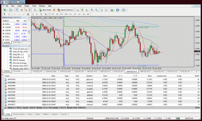Select the Text Label tool
The image size is (202, 121).
coord(41,14)
